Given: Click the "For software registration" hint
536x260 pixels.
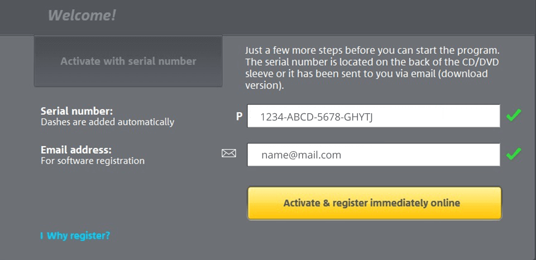Looking at the screenshot, I should point(93,161).
